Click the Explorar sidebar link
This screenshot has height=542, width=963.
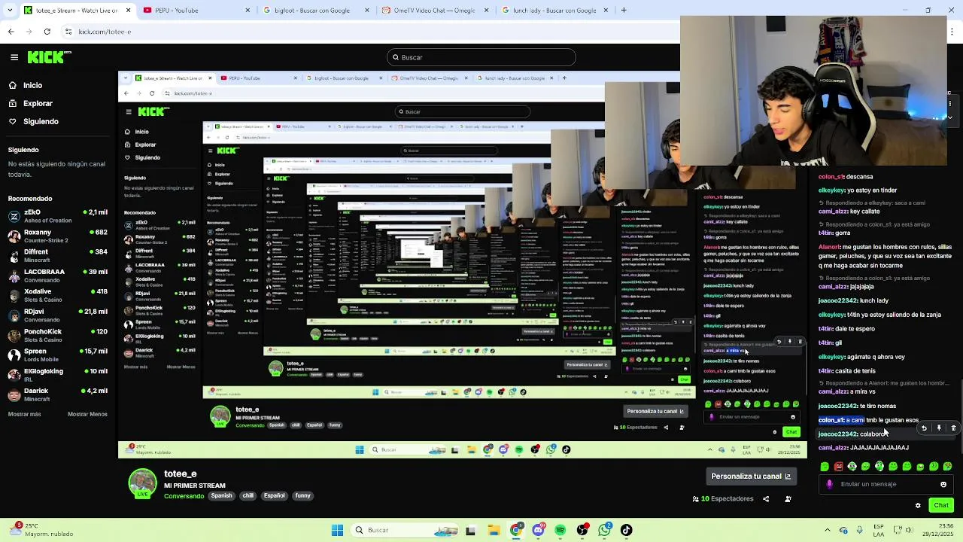(38, 103)
